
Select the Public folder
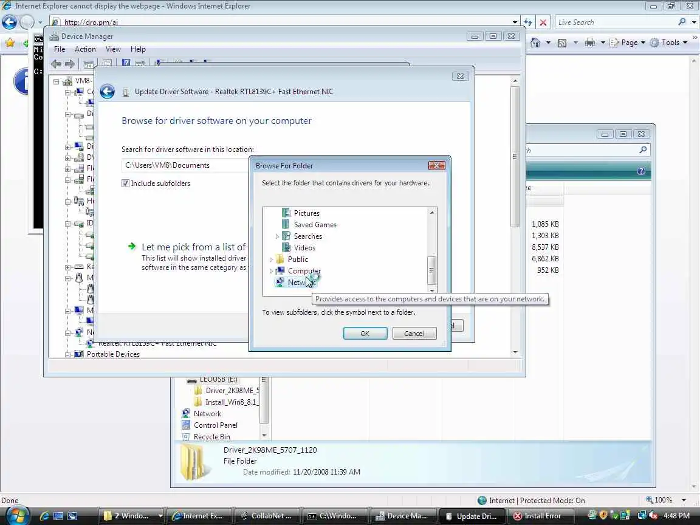(x=298, y=259)
